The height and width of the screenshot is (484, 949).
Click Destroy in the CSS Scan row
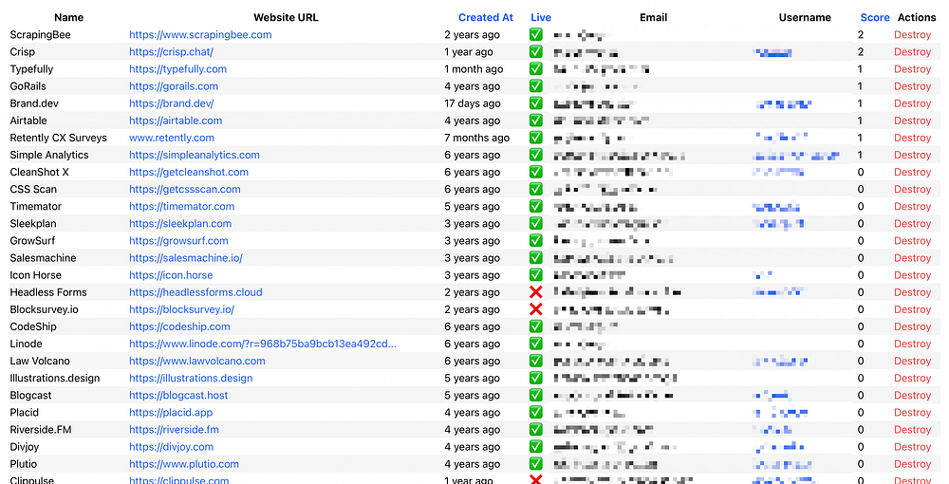pos(912,190)
